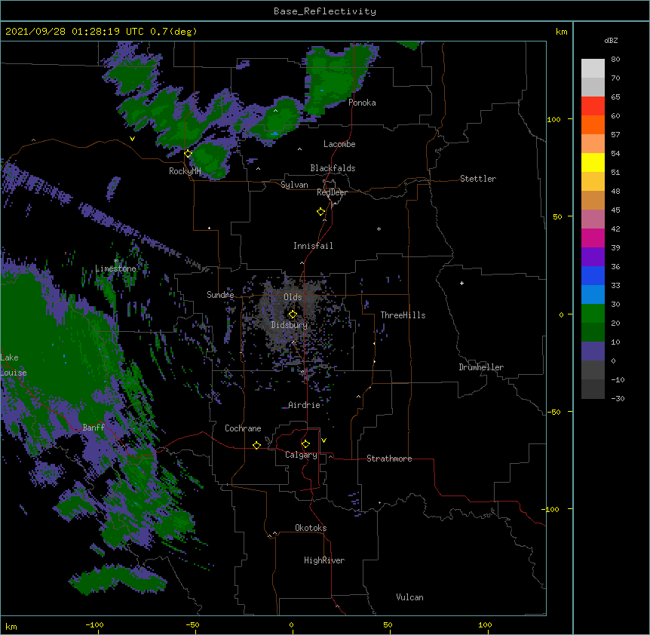Click the -50 tick on right axis
Screen dimensions: 650x635
tap(553, 412)
